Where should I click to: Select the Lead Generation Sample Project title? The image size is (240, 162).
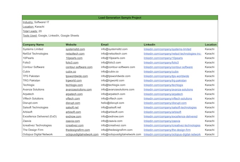coord(120,18)
